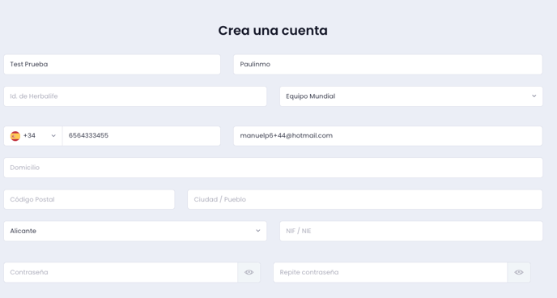This screenshot has width=557, height=298.
Task: Click the Código Postal field
Action: [x=89, y=199]
